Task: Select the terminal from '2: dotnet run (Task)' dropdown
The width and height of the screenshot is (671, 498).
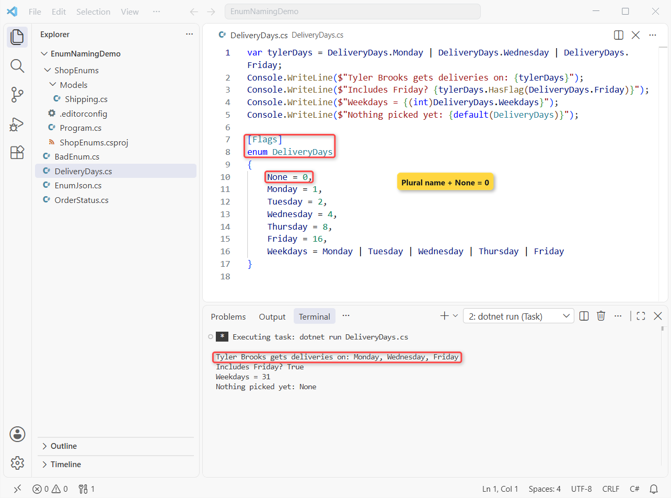Action: pos(518,316)
